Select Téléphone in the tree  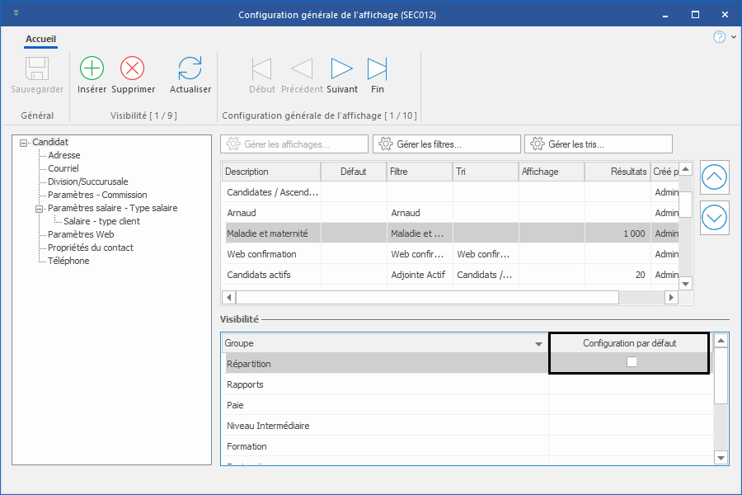tap(68, 261)
